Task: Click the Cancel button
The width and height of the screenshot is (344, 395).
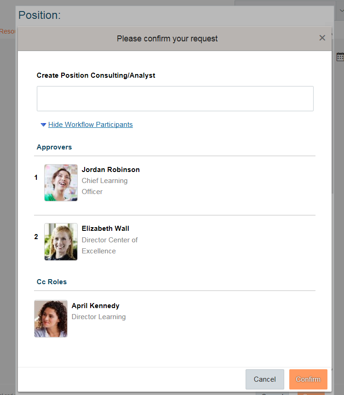Action: 264,379
